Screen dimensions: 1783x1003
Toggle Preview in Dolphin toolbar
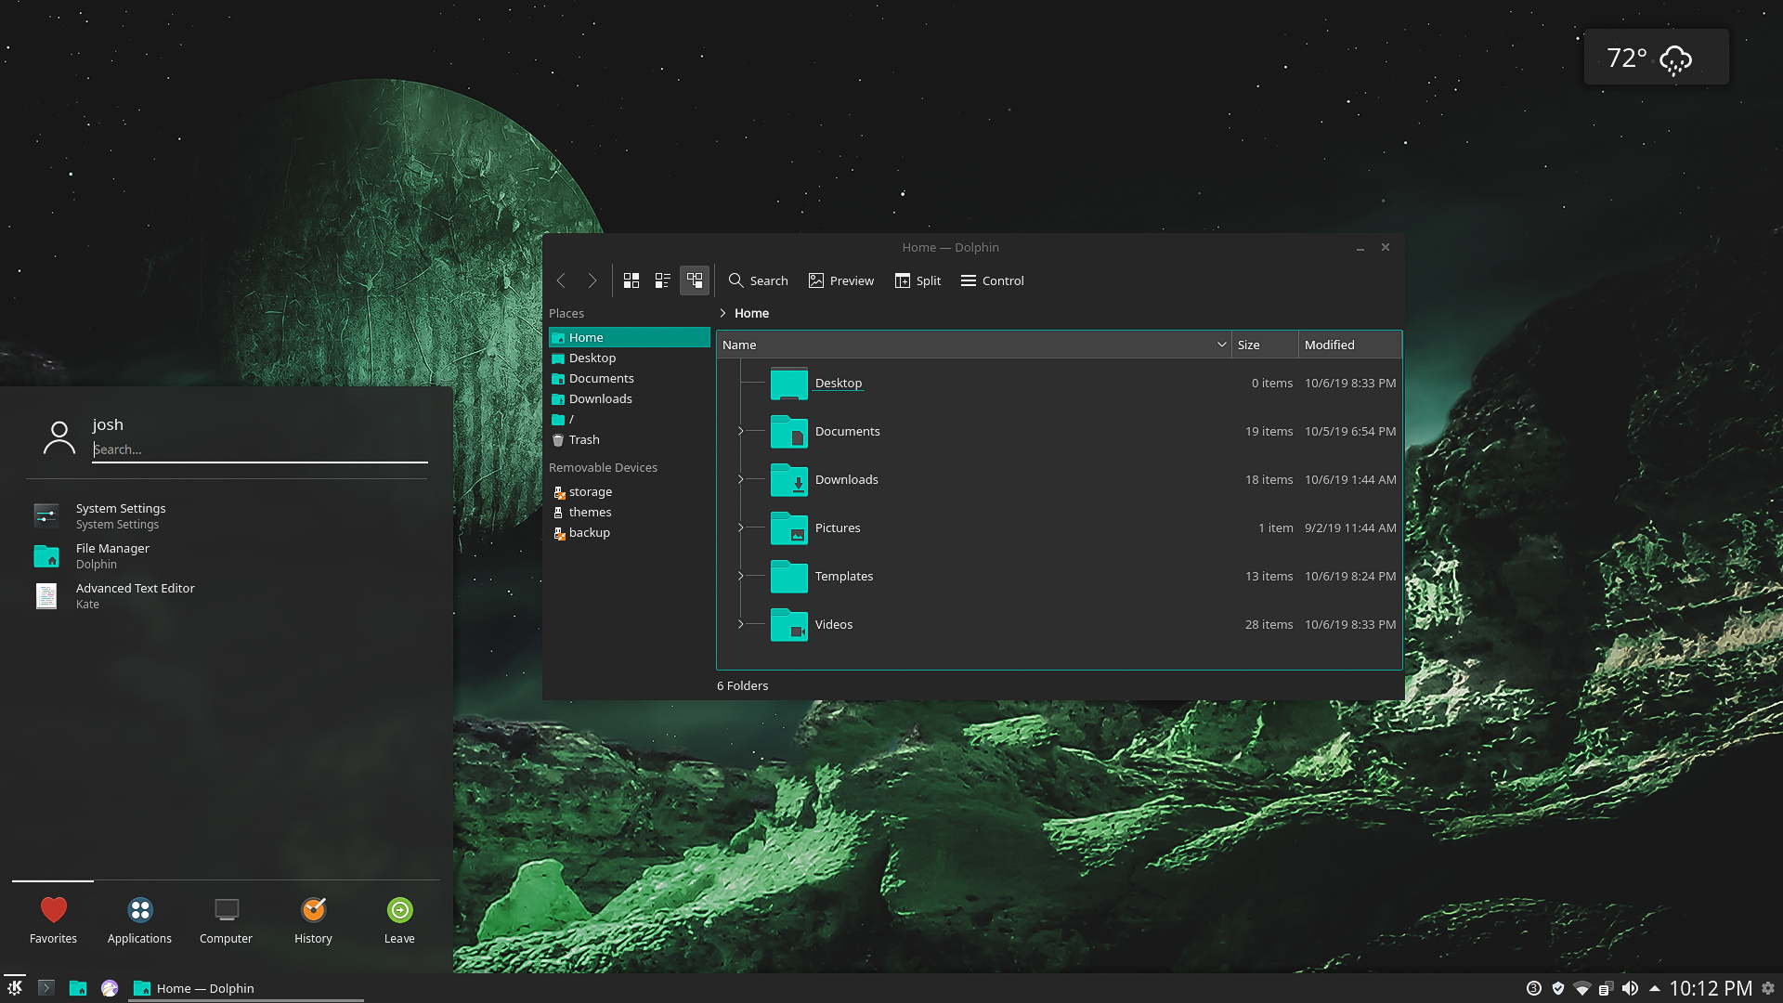841,280
